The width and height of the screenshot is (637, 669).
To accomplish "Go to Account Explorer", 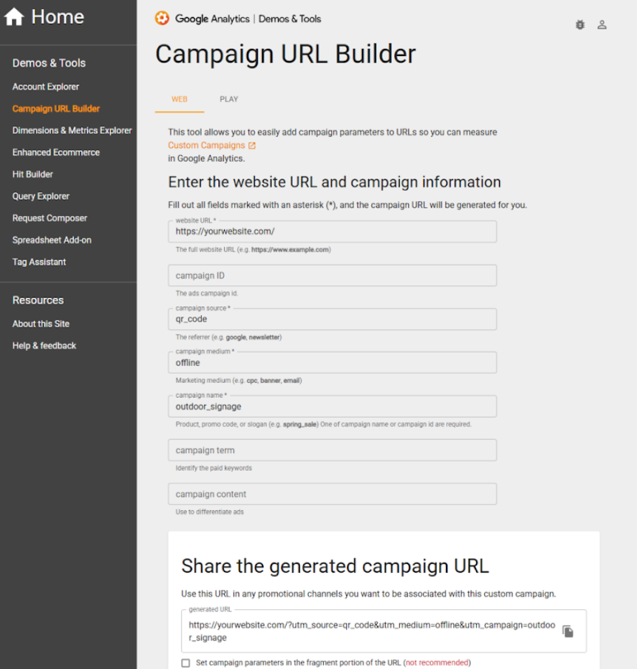I will pyautogui.click(x=46, y=87).
